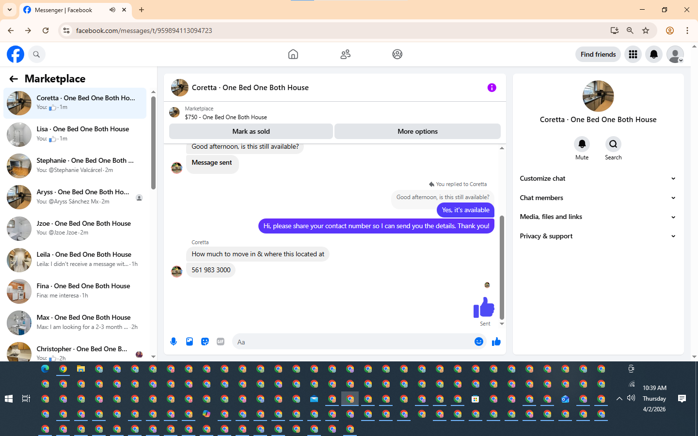Open Microsoft Edge from the taskbar

45,369
